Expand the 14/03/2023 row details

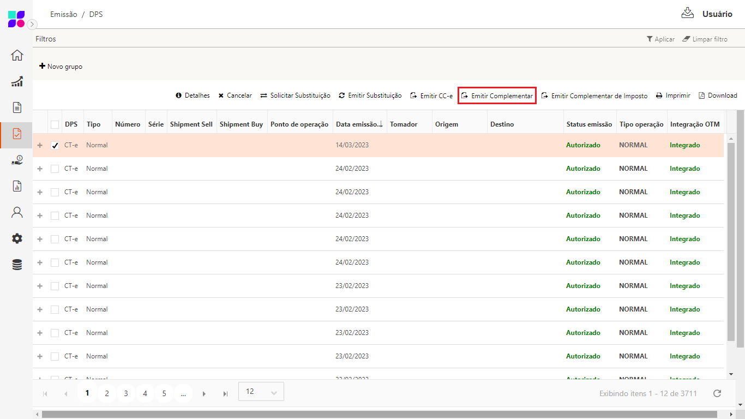40,146
